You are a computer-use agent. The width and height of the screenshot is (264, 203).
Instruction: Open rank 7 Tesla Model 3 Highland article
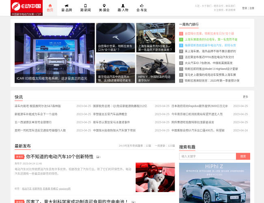[x=211, y=69]
